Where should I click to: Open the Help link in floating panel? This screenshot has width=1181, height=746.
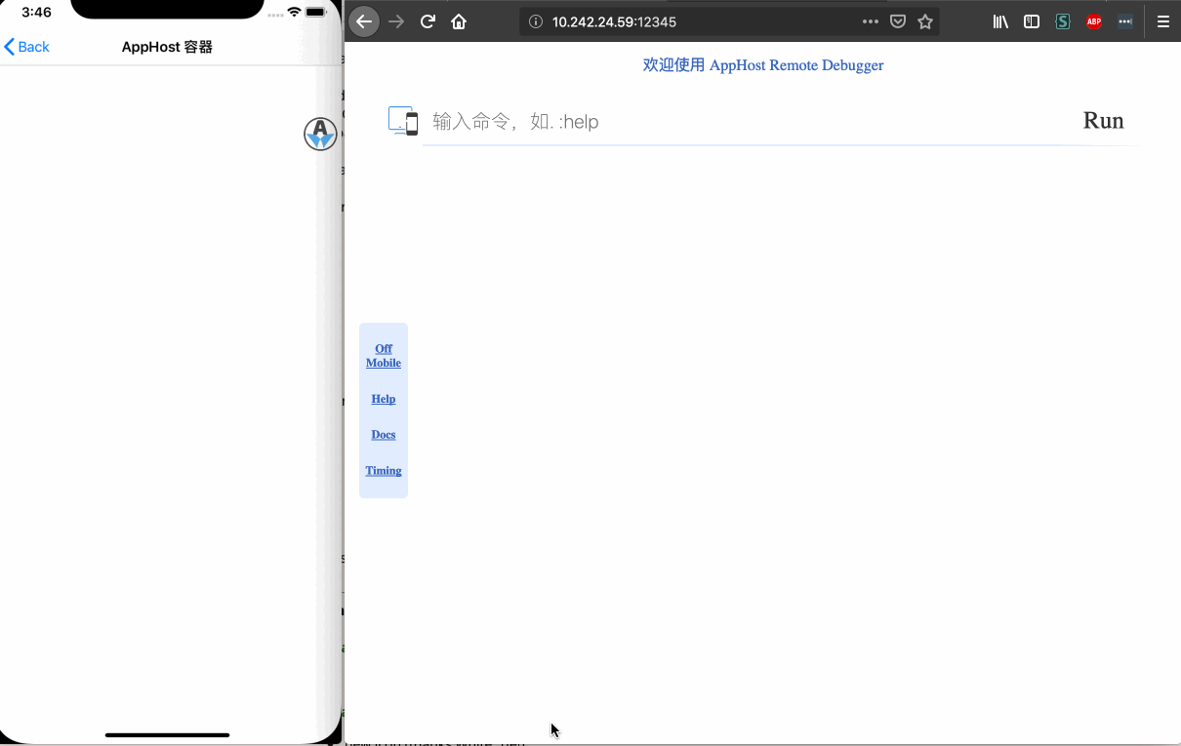point(383,399)
